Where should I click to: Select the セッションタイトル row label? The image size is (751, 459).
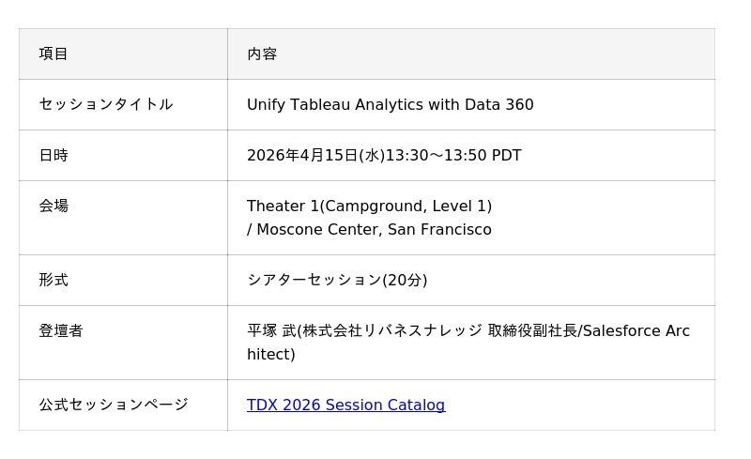click(105, 105)
